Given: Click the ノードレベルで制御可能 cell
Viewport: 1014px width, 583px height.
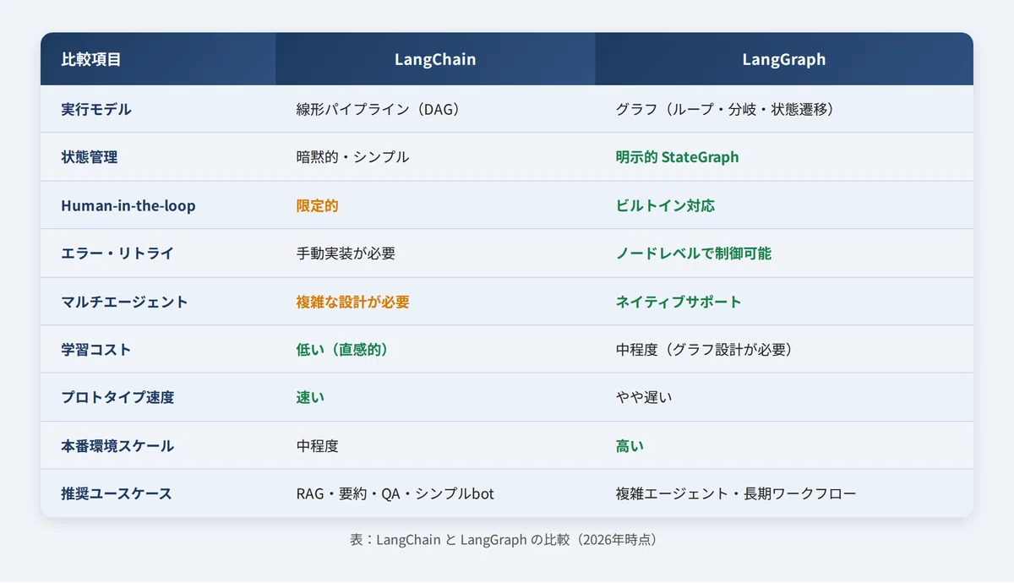Looking at the screenshot, I should 784,253.
